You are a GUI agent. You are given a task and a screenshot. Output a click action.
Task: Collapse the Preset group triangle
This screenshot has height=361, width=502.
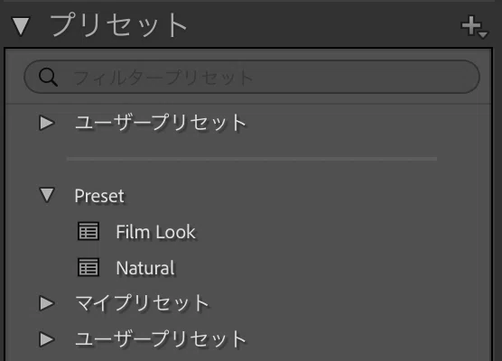coord(47,195)
